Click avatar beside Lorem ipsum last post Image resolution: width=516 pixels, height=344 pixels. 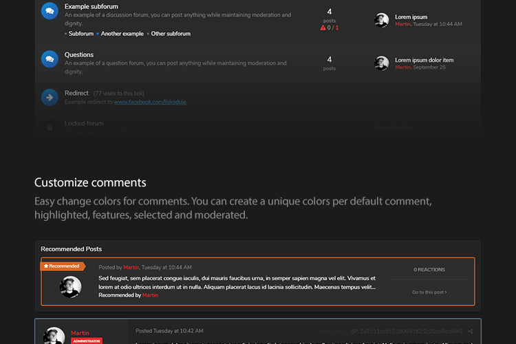(381, 21)
